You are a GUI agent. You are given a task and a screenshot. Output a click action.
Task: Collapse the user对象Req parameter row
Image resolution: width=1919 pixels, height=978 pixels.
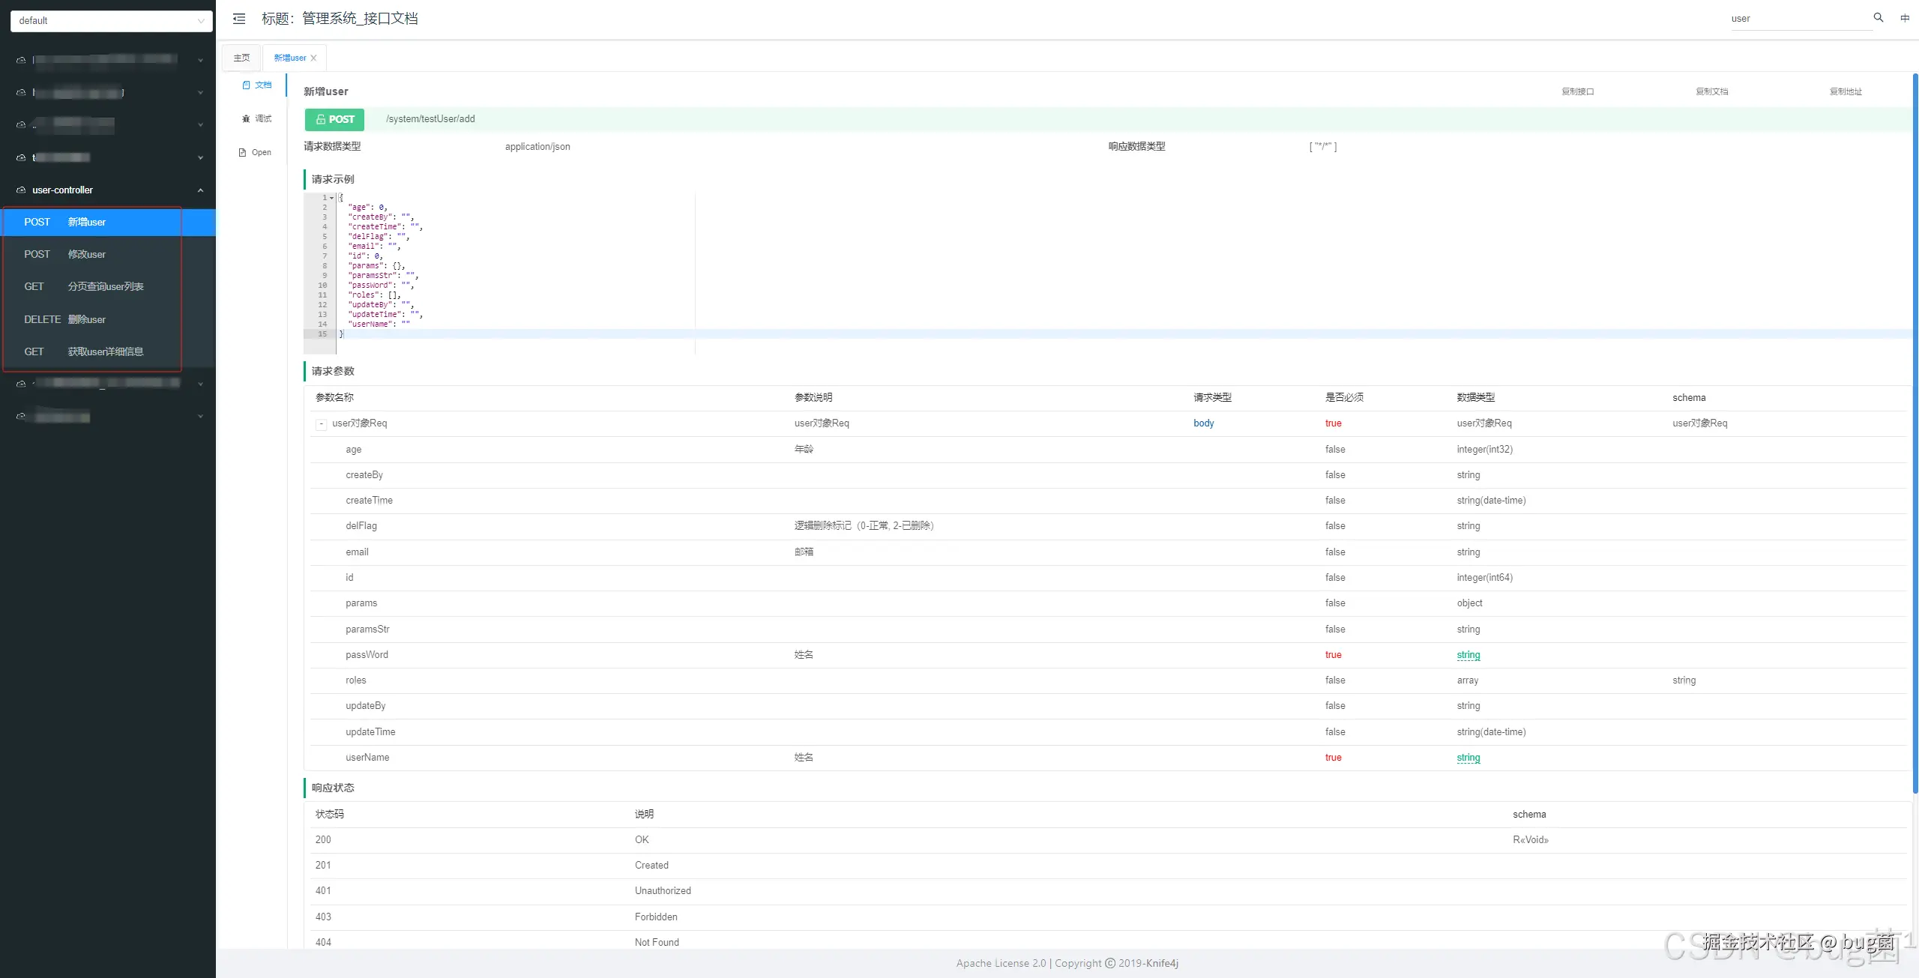click(x=321, y=423)
